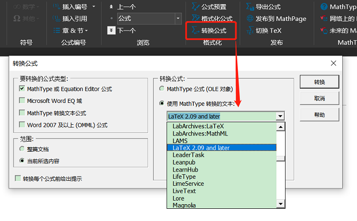Image resolution: width=357 pixels, height=221 pixels.
Task: Check MathType 转换文本公式 checkbox
Action: point(22,113)
